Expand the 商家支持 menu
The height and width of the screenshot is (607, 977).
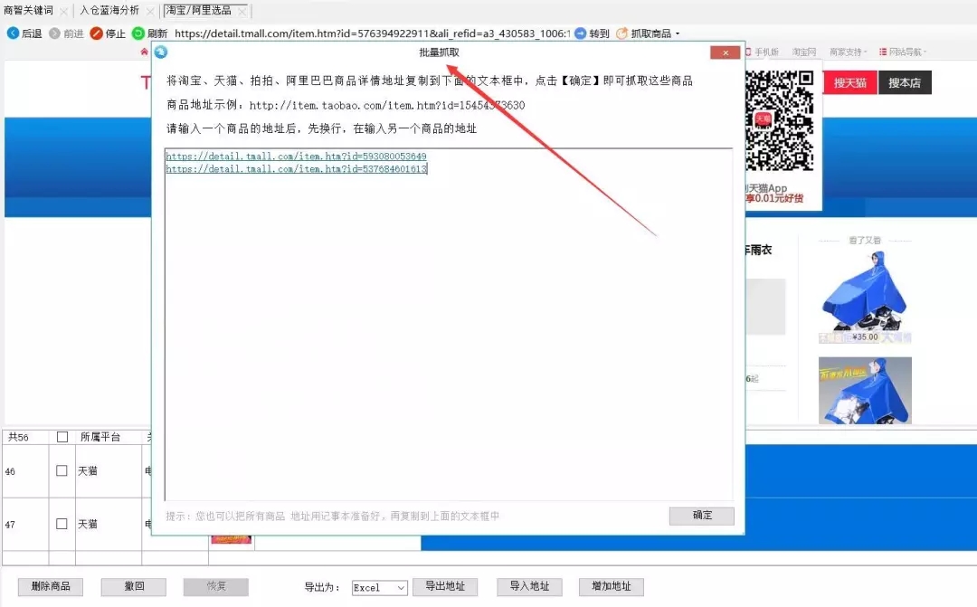coord(848,52)
